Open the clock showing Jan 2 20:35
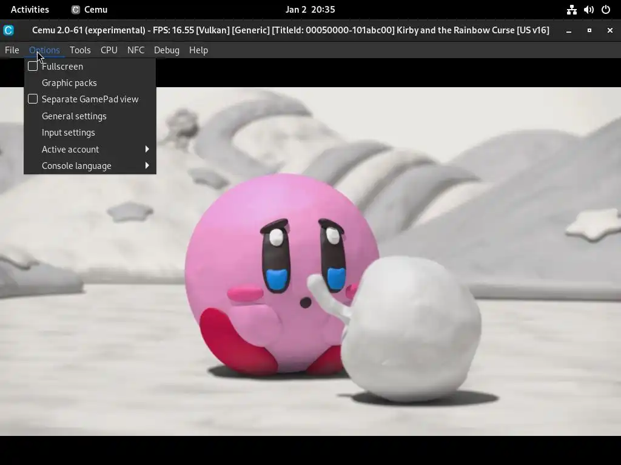 tap(310, 10)
